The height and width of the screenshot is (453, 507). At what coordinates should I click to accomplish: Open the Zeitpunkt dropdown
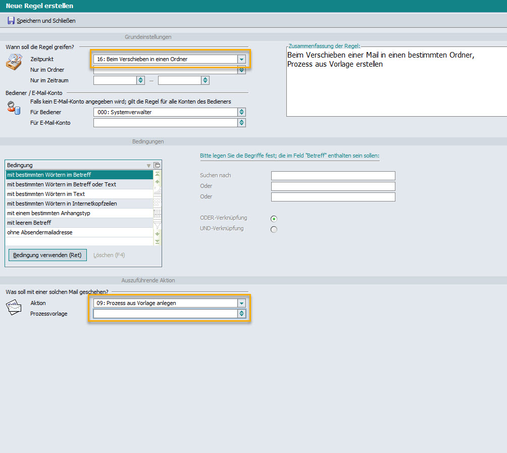point(241,60)
